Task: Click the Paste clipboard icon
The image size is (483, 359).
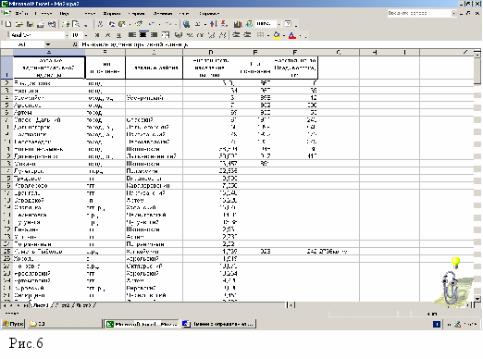Action: 122,24
